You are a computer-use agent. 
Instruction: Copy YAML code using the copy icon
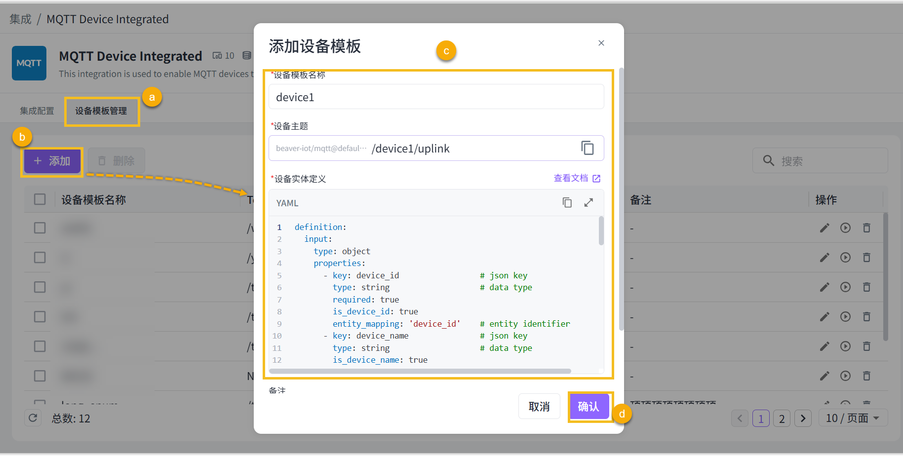pyautogui.click(x=567, y=203)
